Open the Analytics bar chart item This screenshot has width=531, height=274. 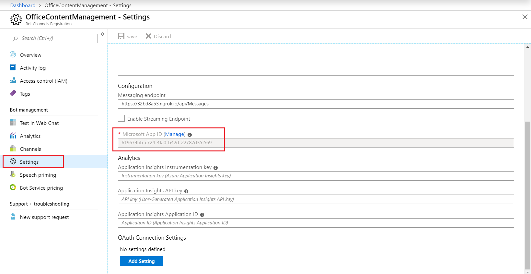30,136
